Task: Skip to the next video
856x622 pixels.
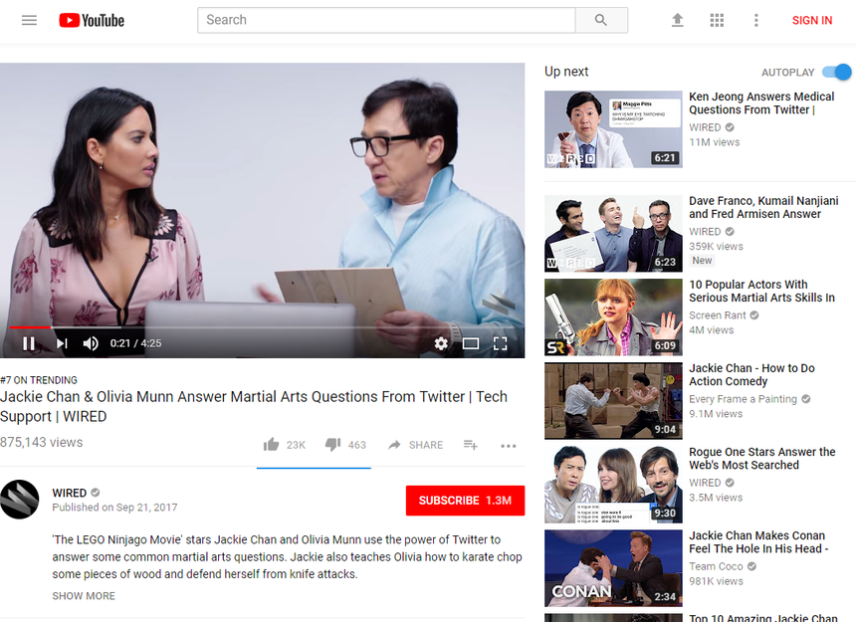Action: (x=62, y=343)
